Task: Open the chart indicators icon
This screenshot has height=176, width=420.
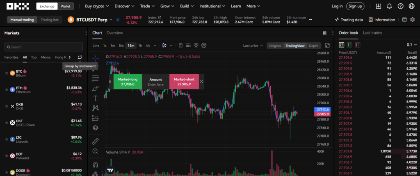Action: (180, 46)
